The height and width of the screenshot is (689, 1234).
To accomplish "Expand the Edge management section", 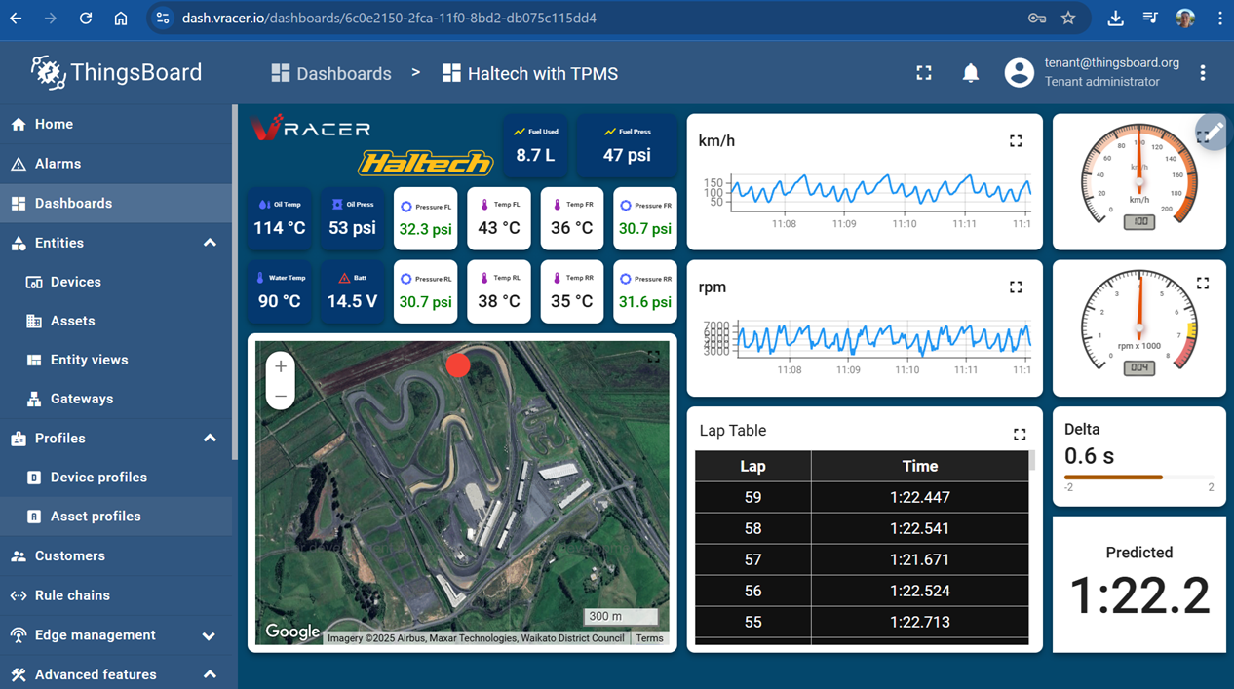I will pyautogui.click(x=209, y=635).
